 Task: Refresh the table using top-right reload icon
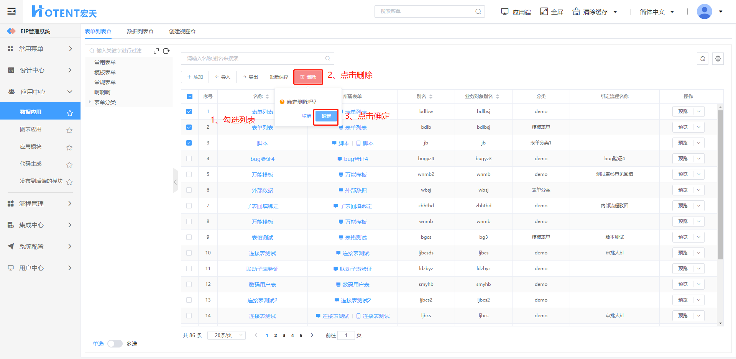pyautogui.click(x=702, y=59)
